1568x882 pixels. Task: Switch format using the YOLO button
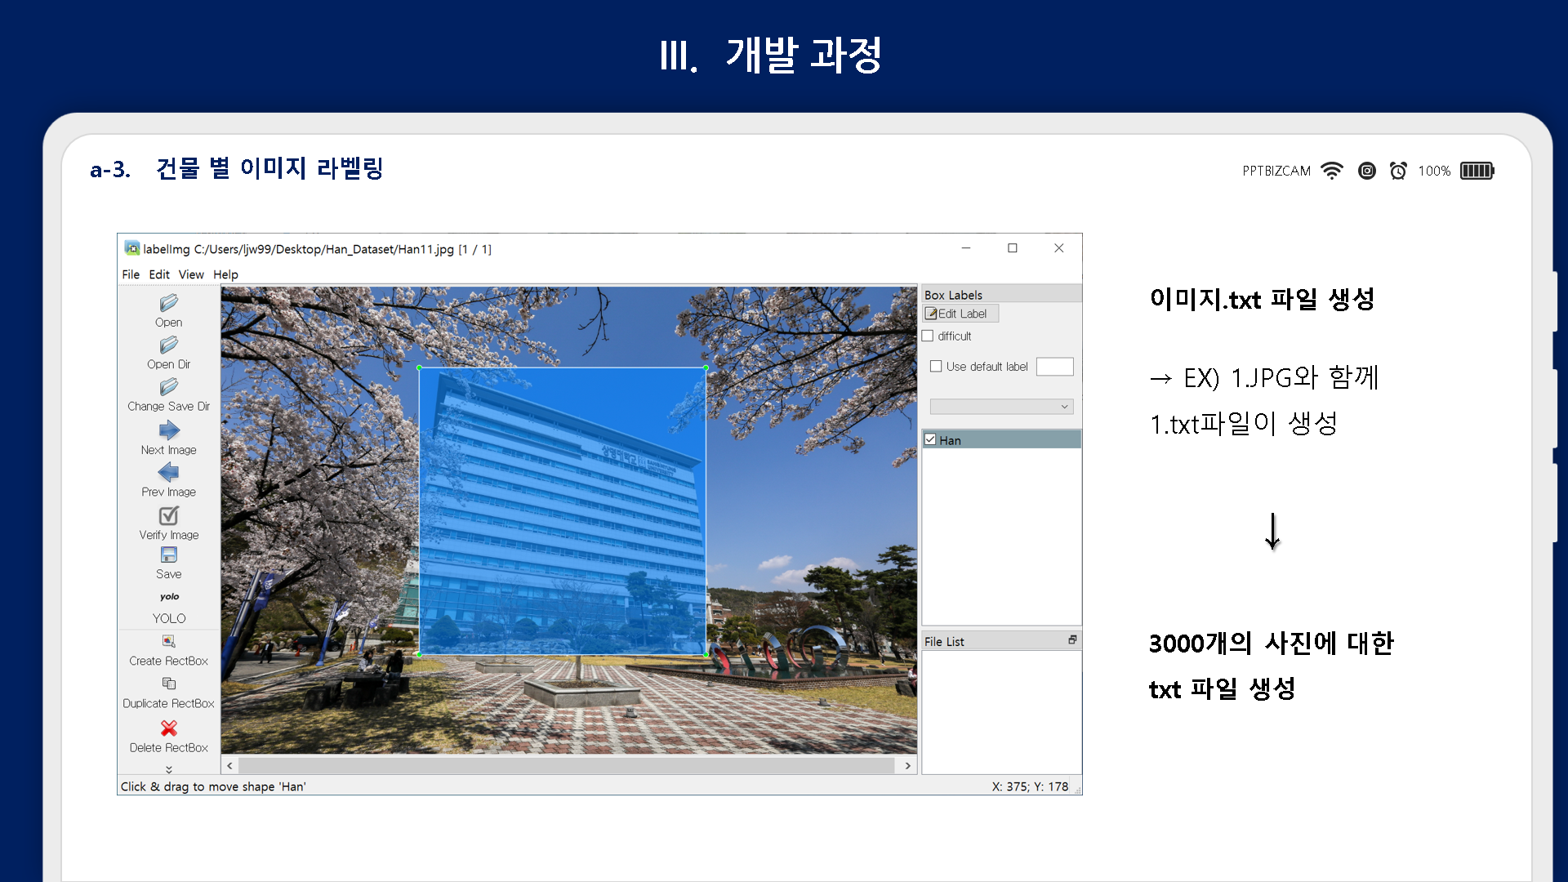pos(169,607)
